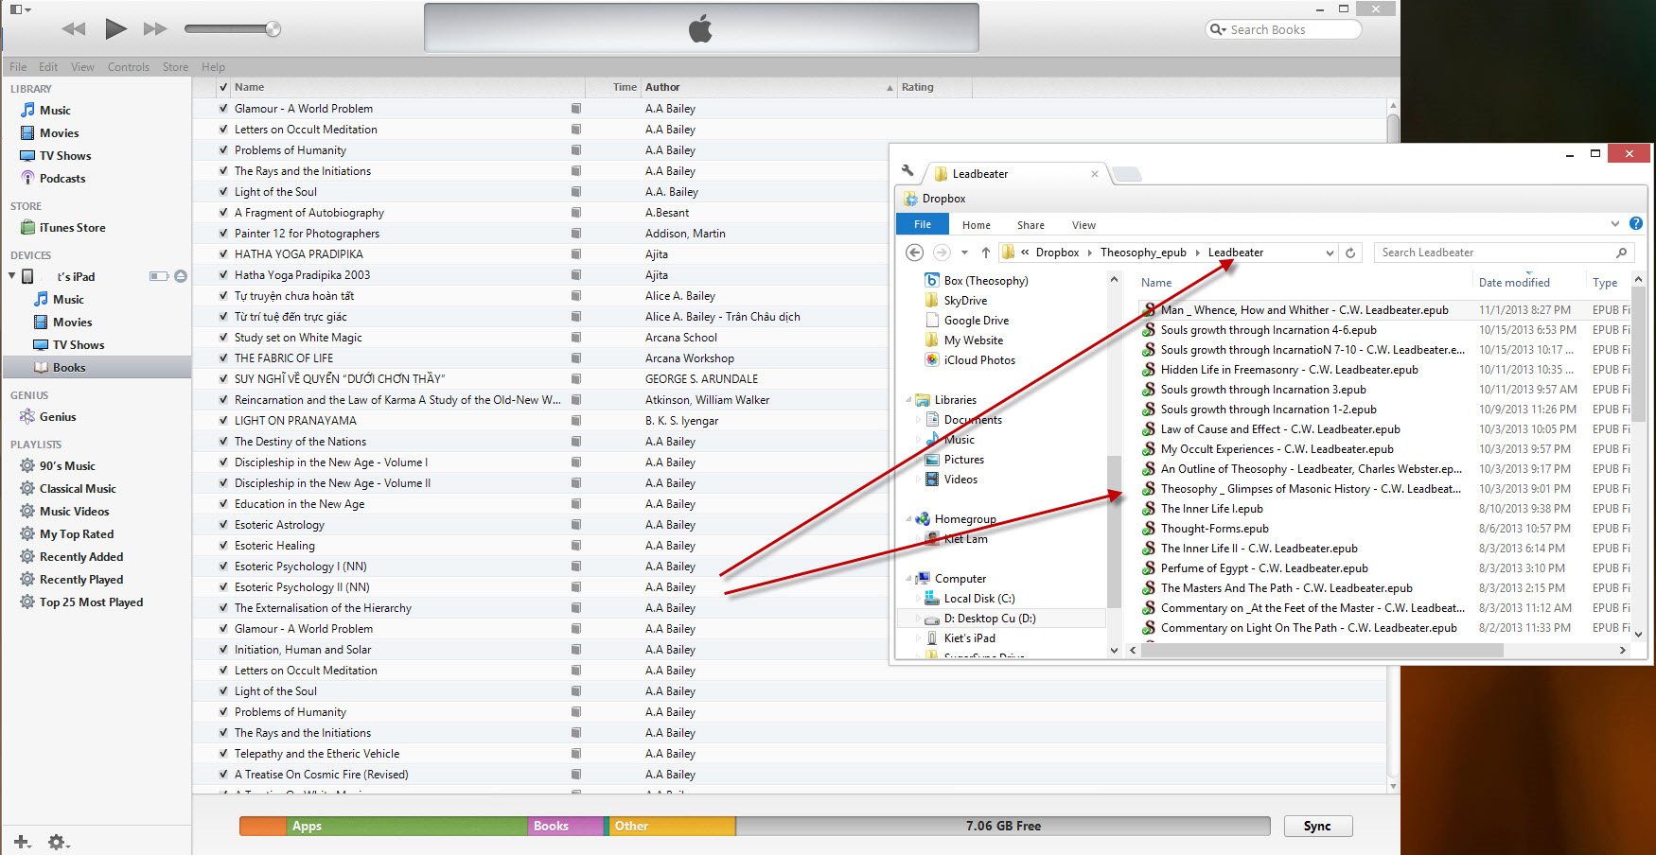Refresh the Leadbeater folder view
The image size is (1656, 855).
[1350, 253]
